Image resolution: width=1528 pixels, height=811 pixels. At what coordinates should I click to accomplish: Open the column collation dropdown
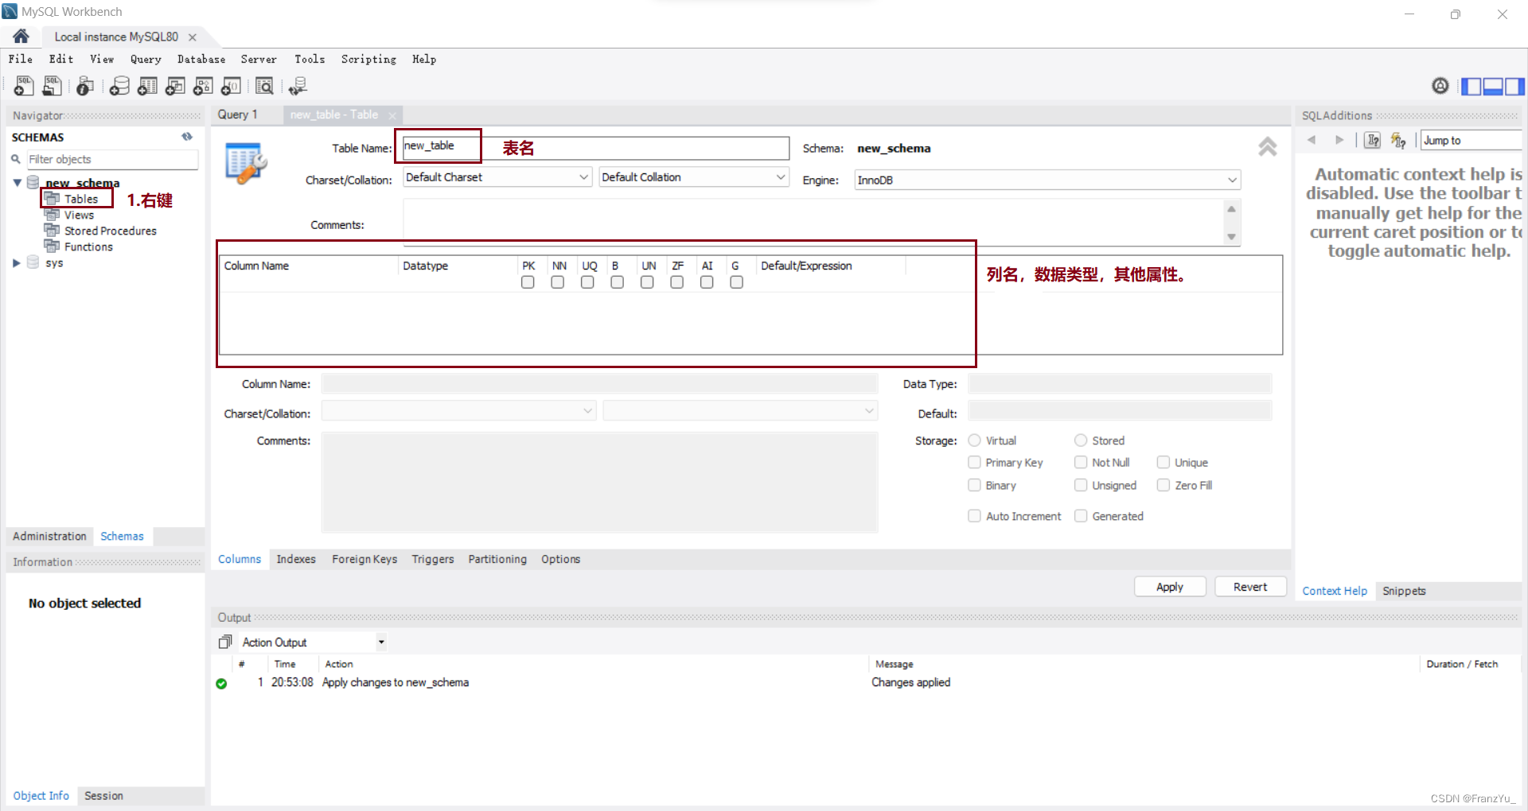click(740, 410)
